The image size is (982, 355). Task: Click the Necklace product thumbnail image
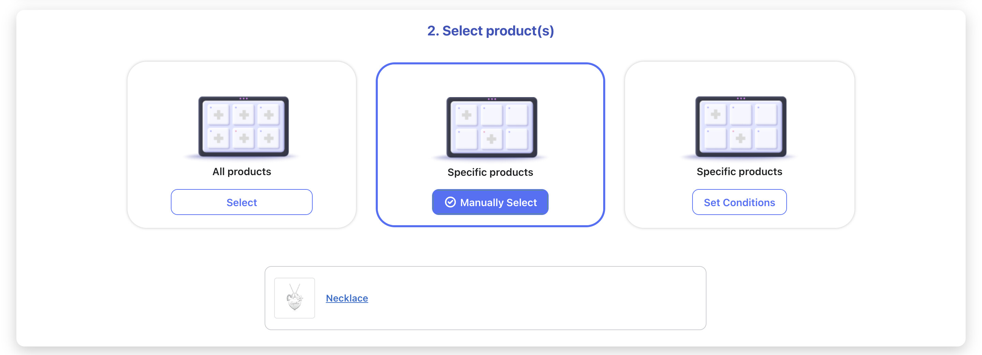[294, 298]
